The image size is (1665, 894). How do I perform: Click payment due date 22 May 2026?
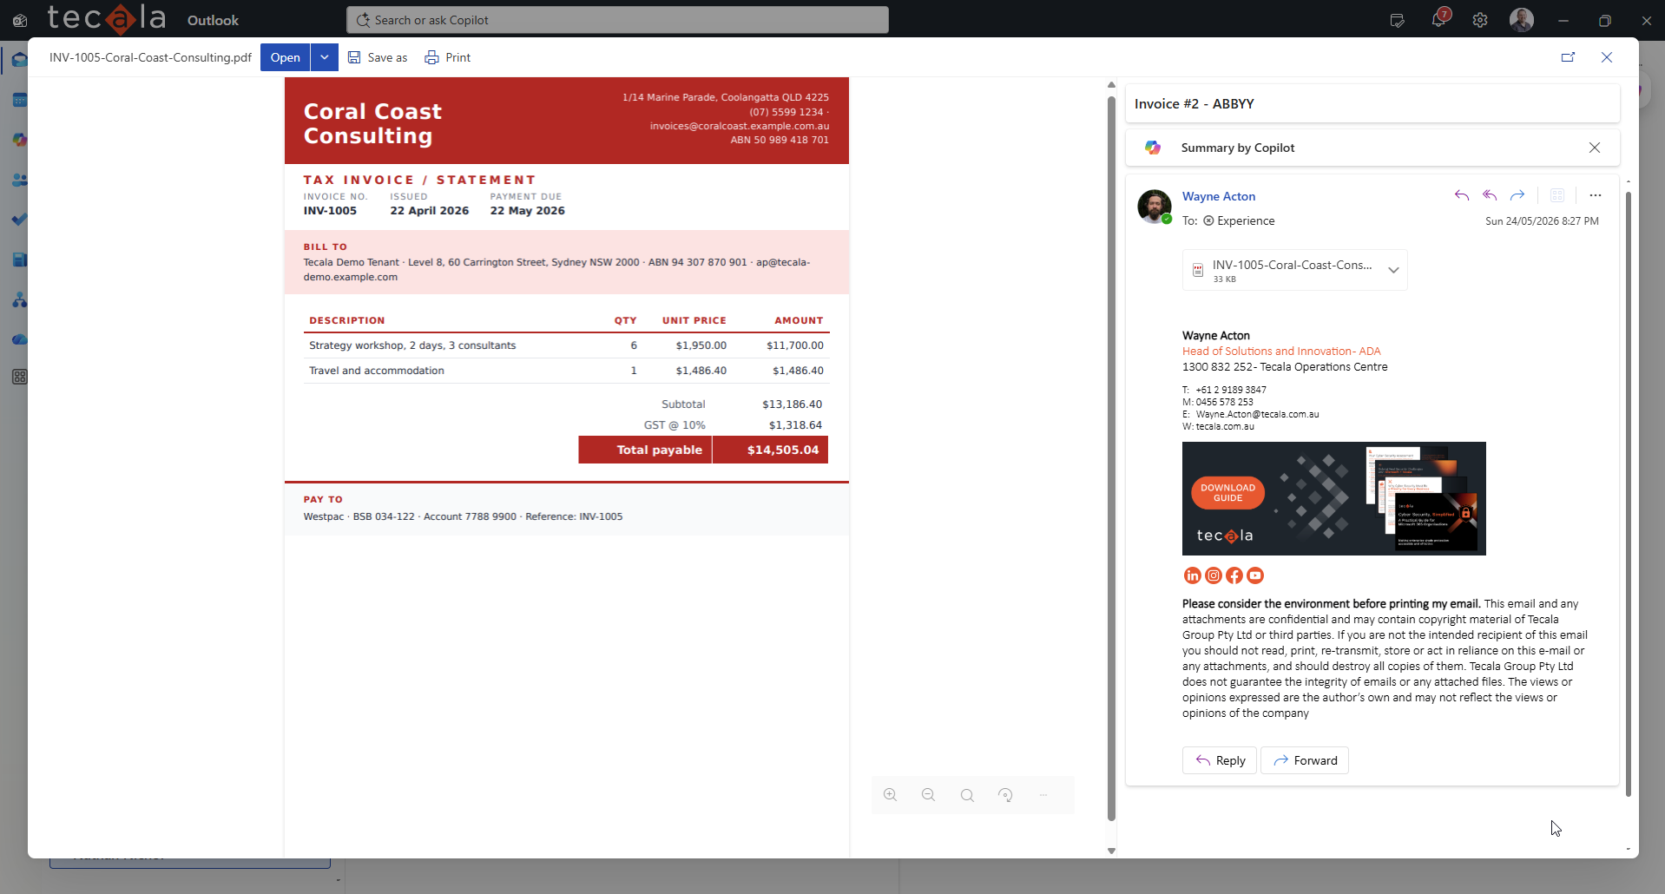[527, 211]
